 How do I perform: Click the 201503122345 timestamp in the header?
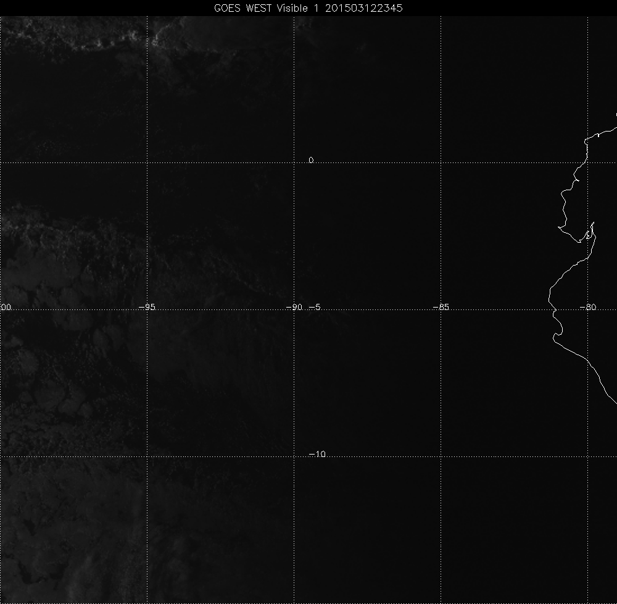(368, 8)
